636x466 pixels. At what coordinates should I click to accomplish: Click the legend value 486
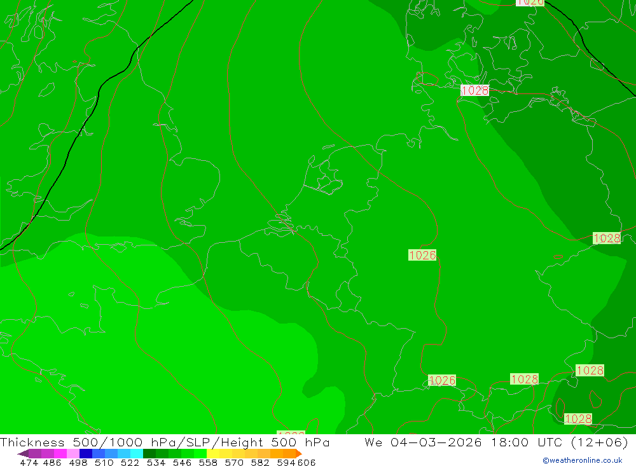coord(52,463)
